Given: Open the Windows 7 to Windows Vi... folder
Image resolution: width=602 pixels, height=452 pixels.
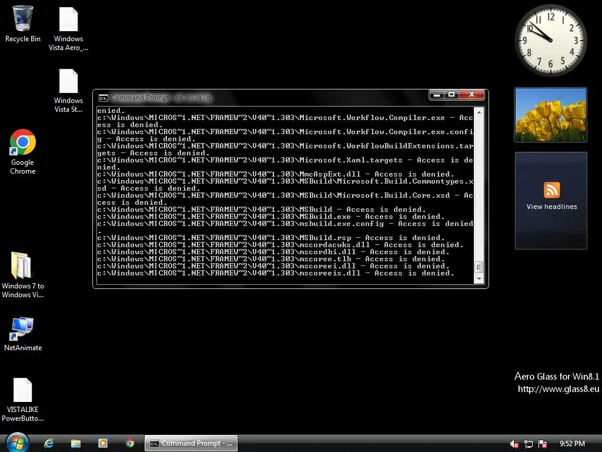Looking at the screenshot, I should (23, 275).
